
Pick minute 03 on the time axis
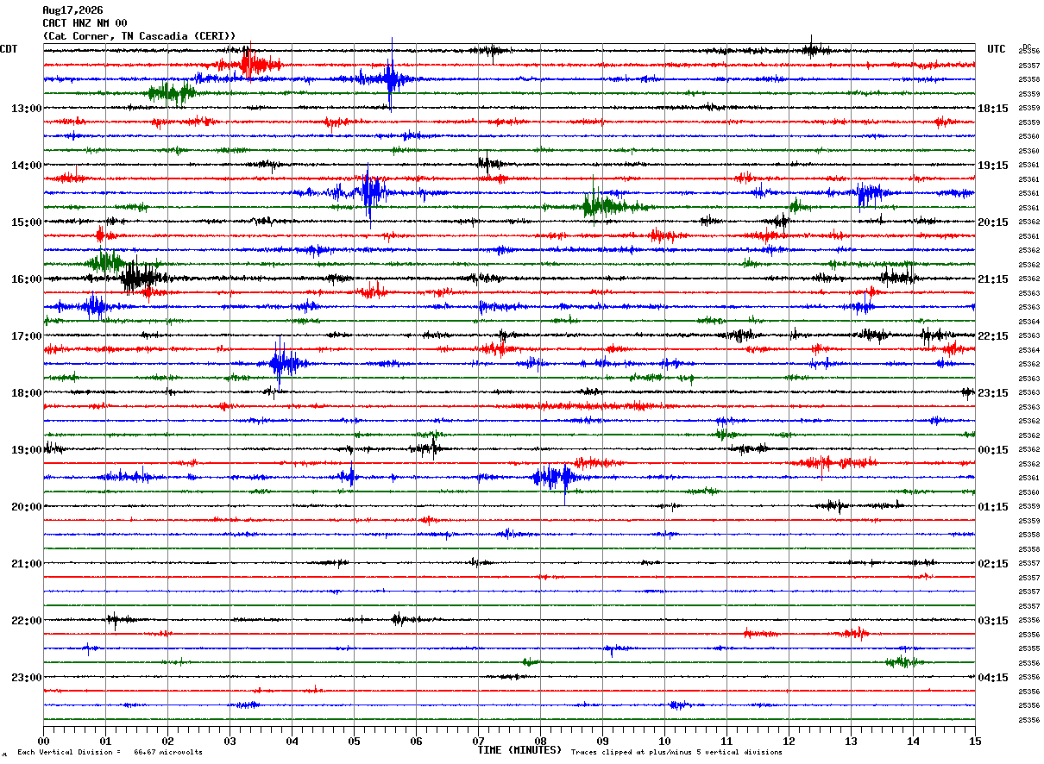tap(230, 741)
